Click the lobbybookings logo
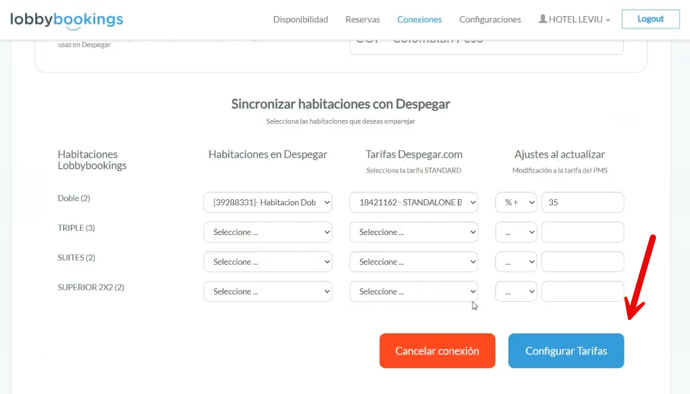The width and height of the screenshot is (690, 394). [x=67, y=20]
